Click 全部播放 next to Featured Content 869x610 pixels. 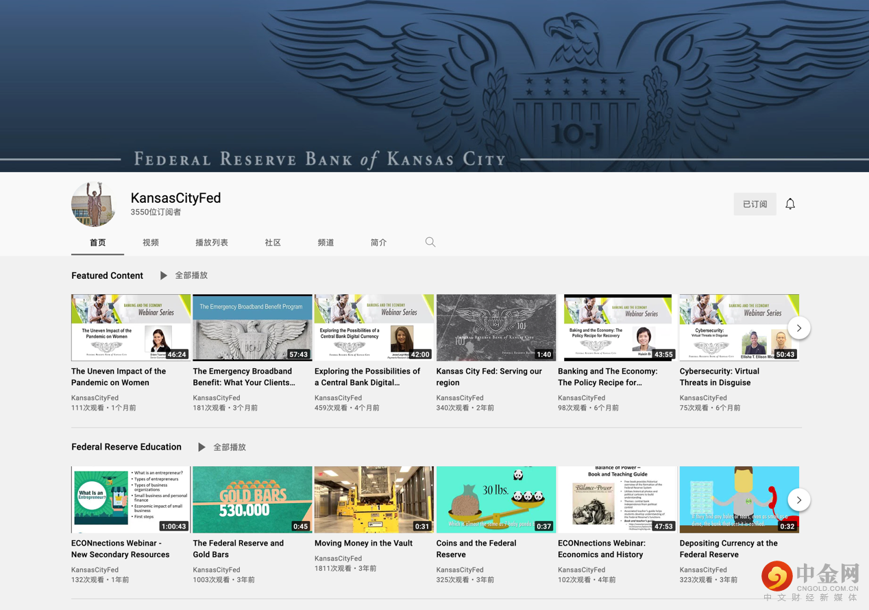coord(191,276)
